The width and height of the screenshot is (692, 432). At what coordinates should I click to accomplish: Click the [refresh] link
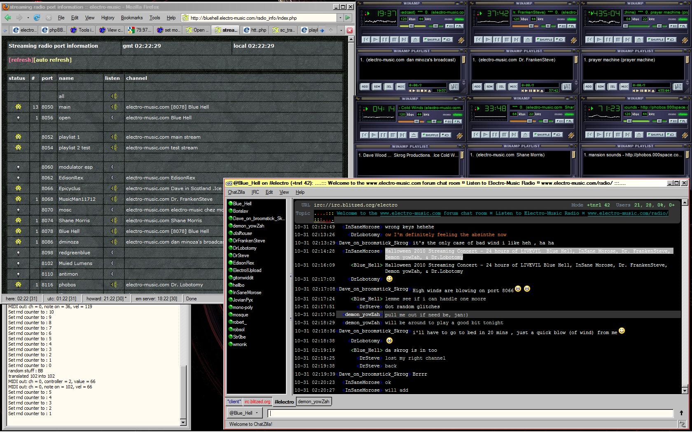pos(21,60)
